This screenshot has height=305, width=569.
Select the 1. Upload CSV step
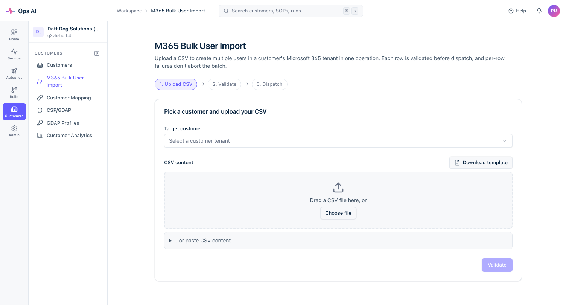point(176,84)
